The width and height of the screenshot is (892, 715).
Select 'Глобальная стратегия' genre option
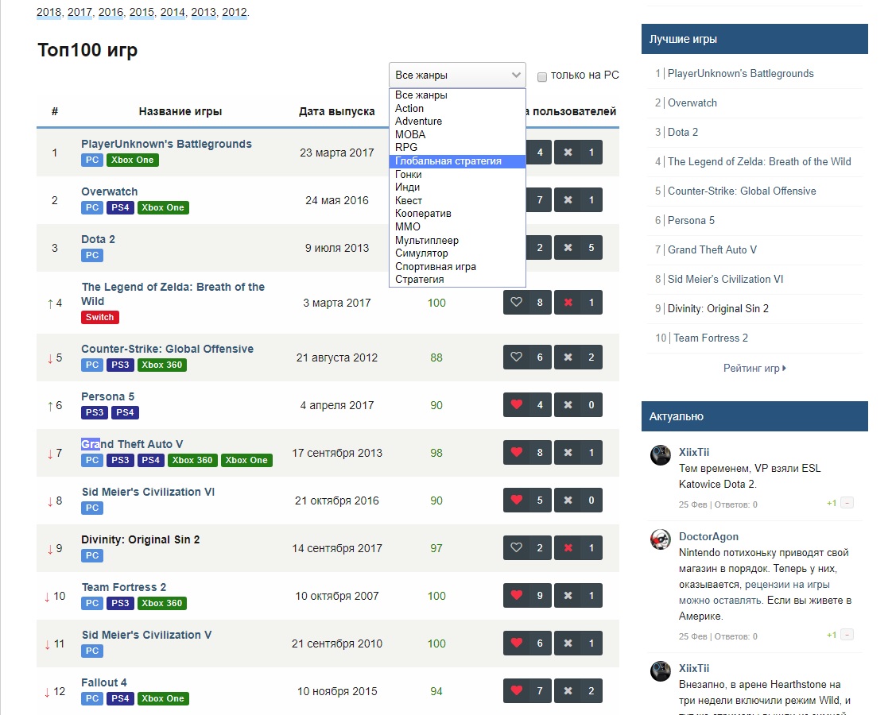point(457,160)
